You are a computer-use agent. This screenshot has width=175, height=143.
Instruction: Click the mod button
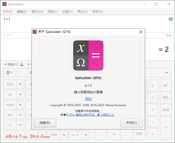10,105
